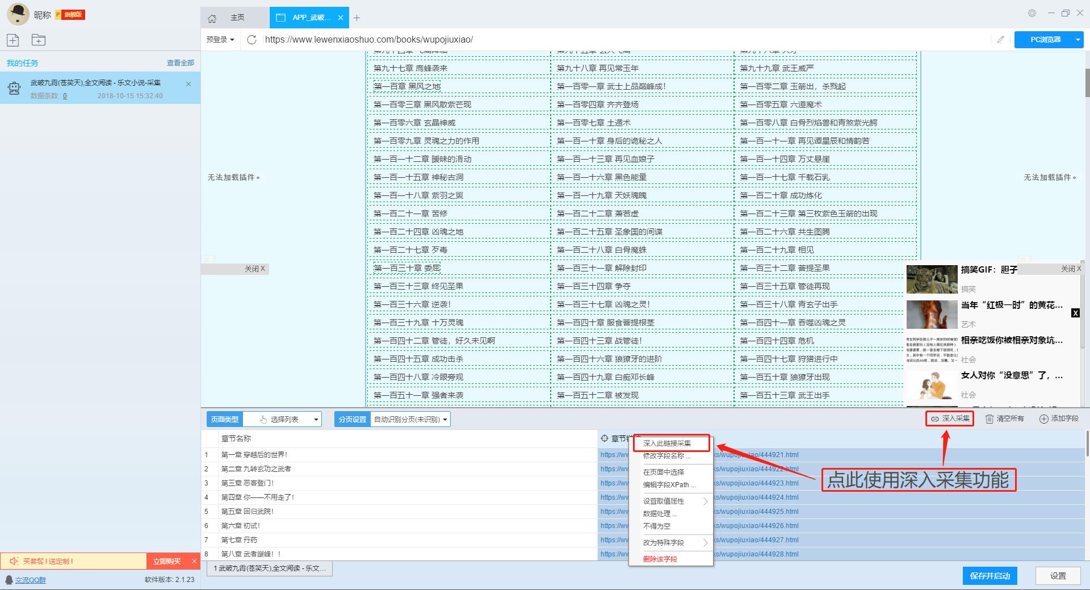
Task: Open the 搞笑GIF tiger thumbnail
Action: pyautogui.click(x=932, y=279)
